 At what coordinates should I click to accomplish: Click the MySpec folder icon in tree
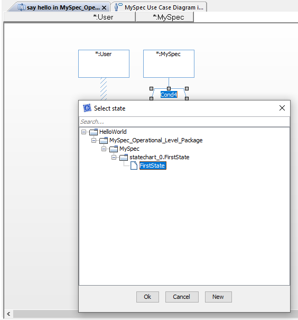tap(114, 149)
